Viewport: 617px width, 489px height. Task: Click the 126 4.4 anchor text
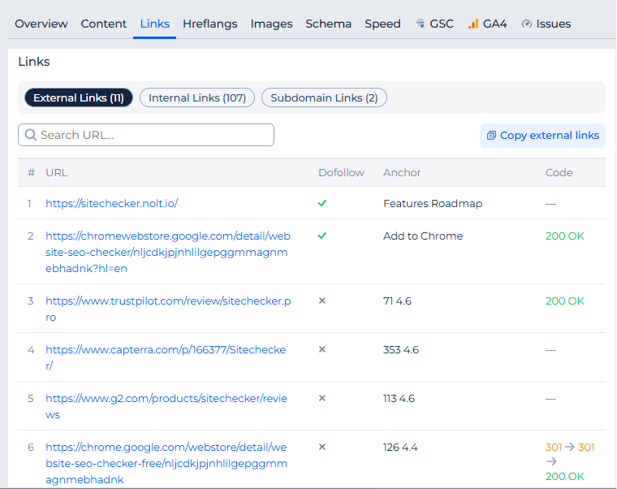[400, 448]
